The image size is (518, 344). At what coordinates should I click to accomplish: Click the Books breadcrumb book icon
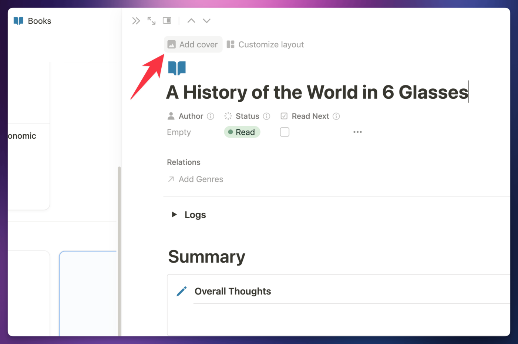click(x=18, y=21)
